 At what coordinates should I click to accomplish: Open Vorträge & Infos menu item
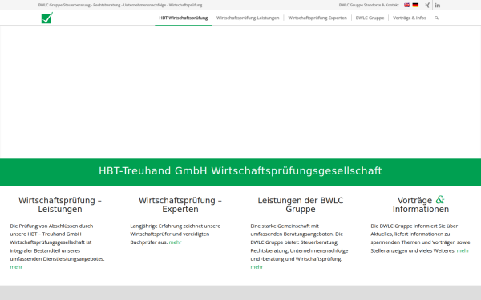[410, 18]
